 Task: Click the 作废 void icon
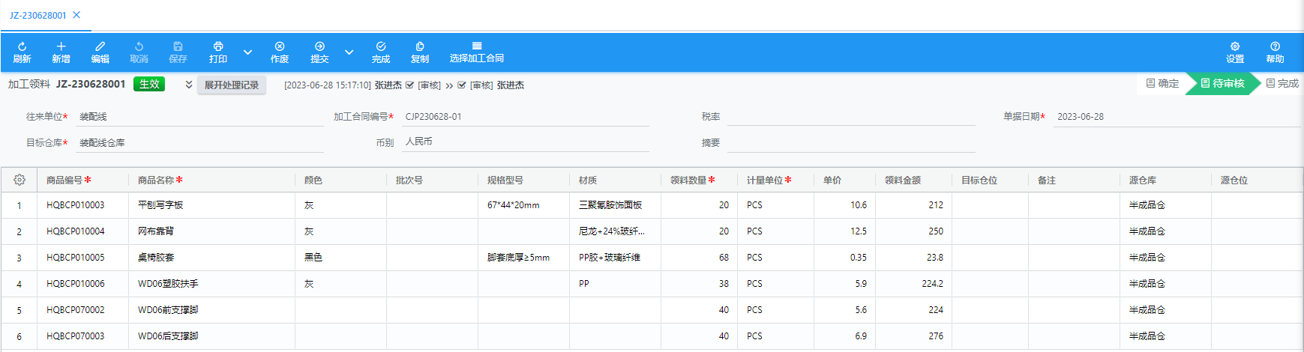pyautogui.click(x=280, y=46)
